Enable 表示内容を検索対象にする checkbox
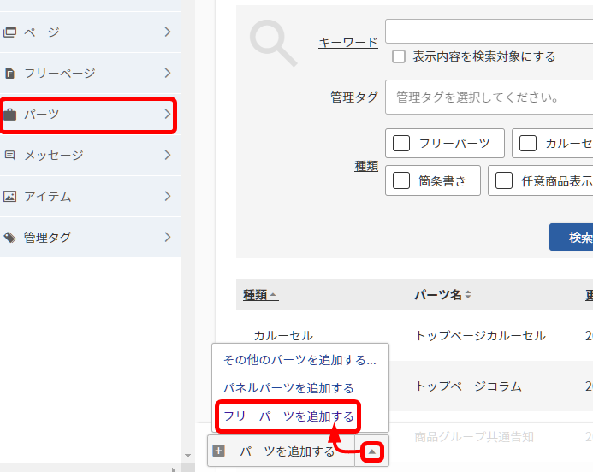 pyautogui.click(x=399, y=56)
